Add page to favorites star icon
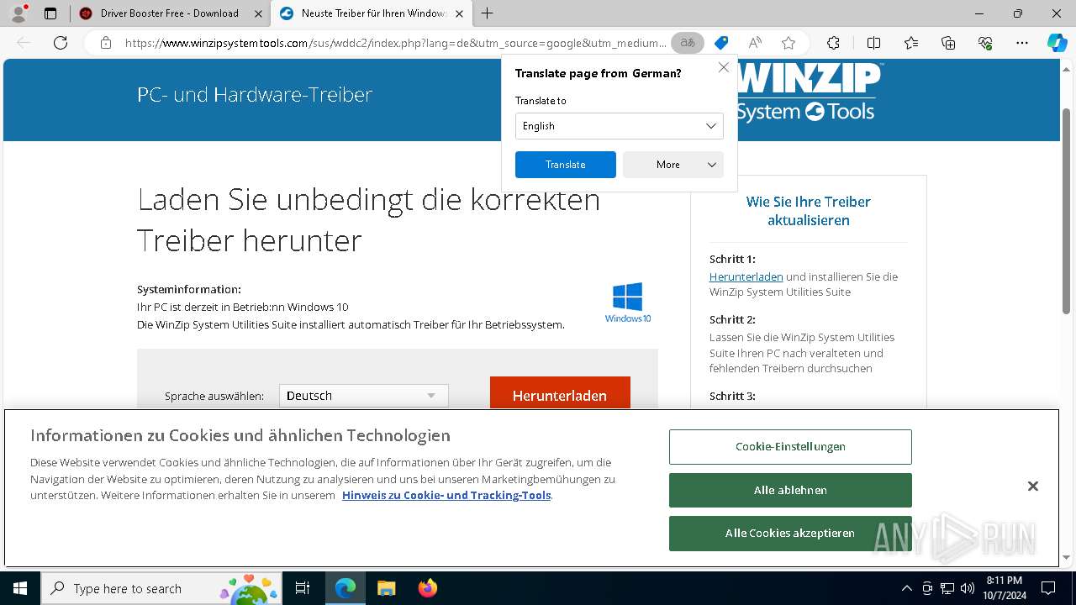The width and height of the screenshot is (1076, 605). pyautogui.click(x=789, y=43)
